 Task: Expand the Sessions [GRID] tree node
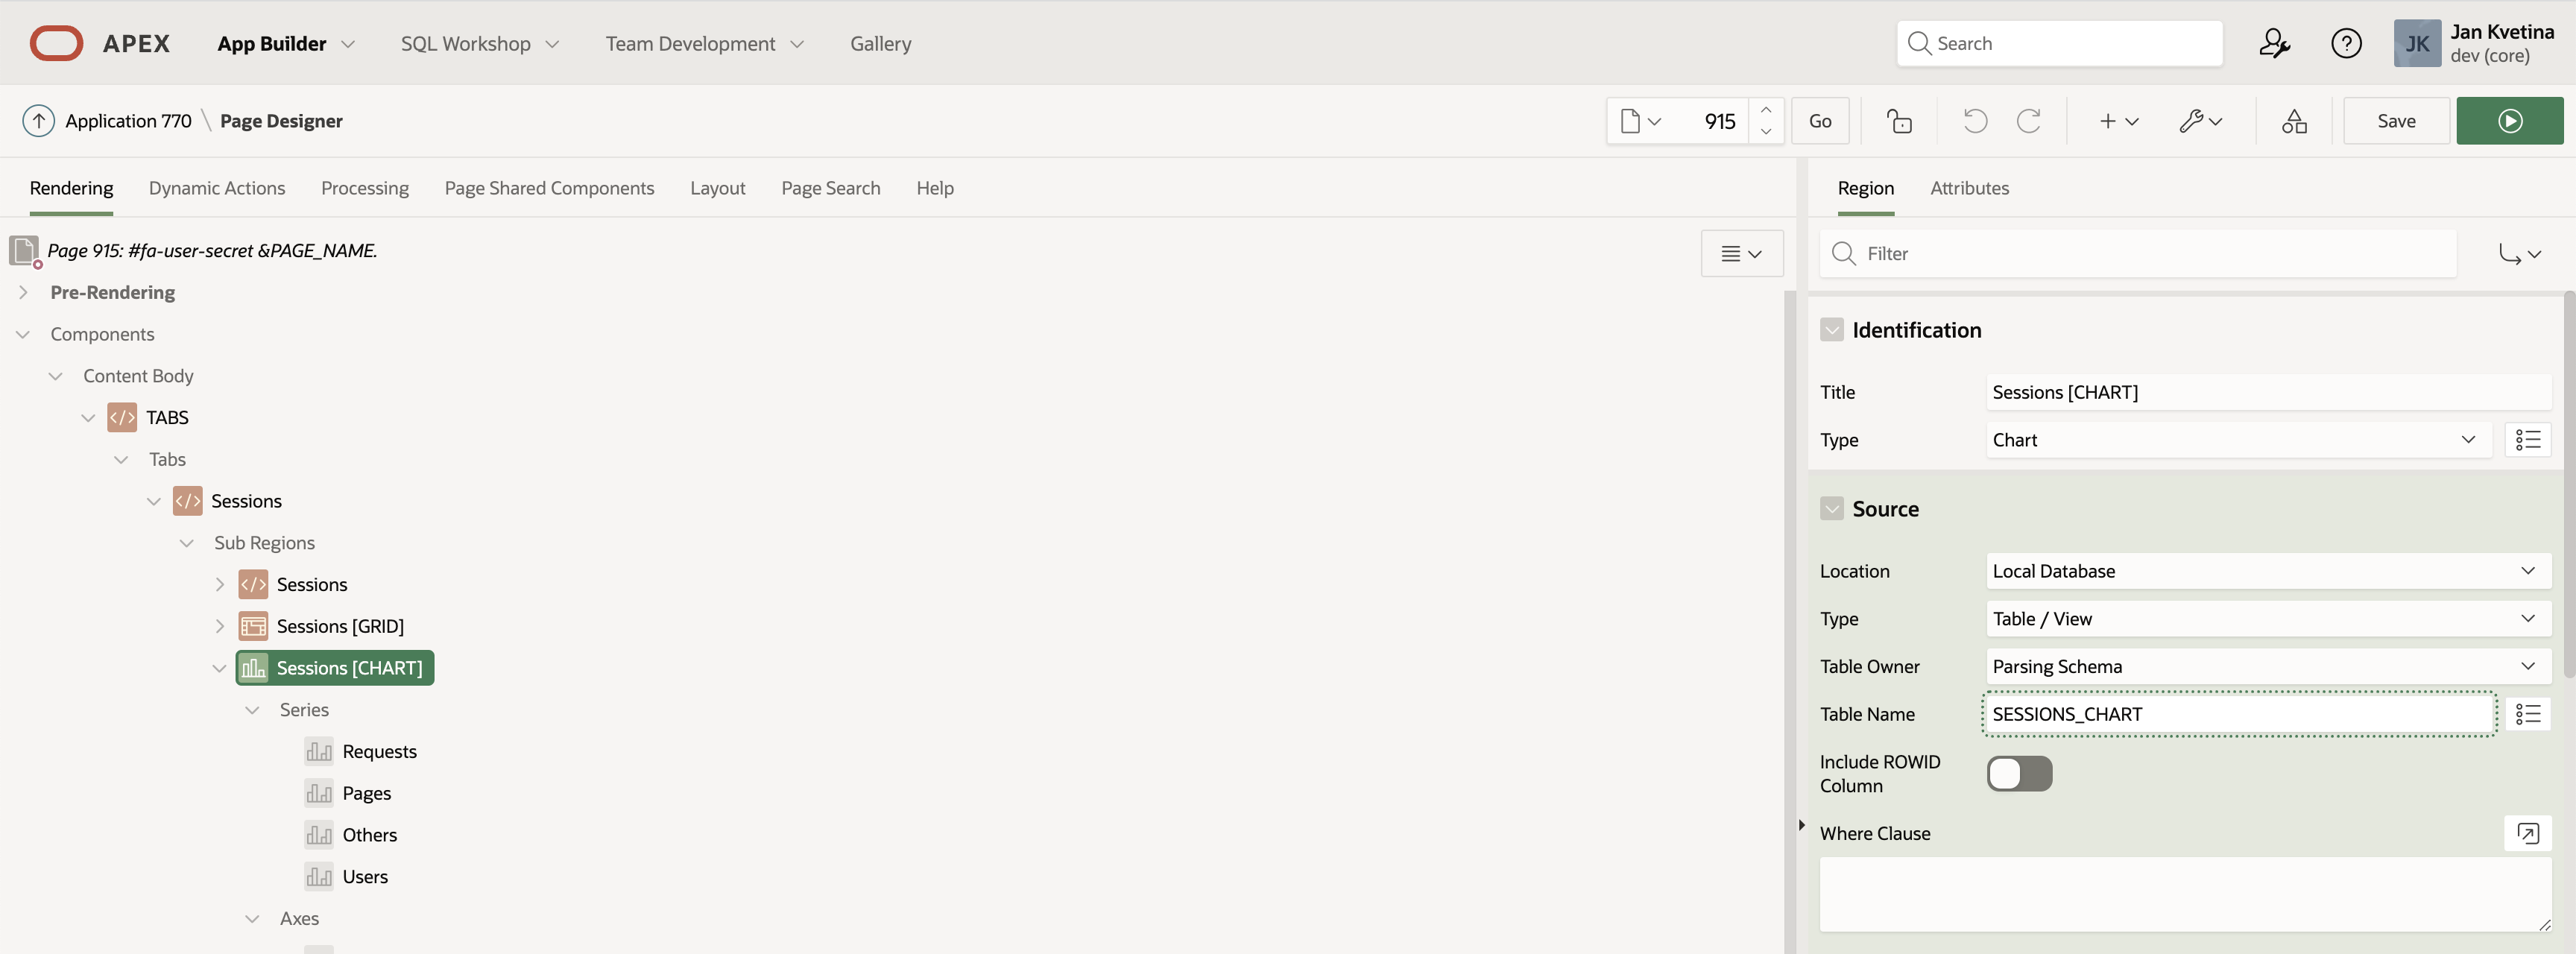220,626
